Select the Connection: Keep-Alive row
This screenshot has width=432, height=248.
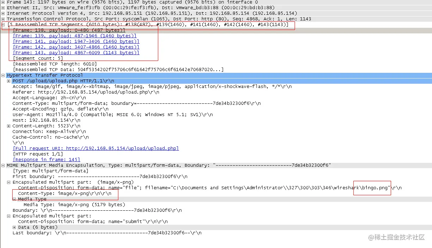pyautogui.click(x=49, y=132)
